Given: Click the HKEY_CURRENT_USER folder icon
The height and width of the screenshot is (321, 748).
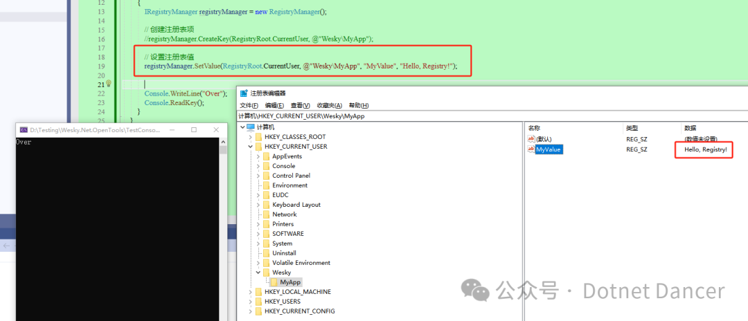Looking at the screenshot, I should [258, 147].
